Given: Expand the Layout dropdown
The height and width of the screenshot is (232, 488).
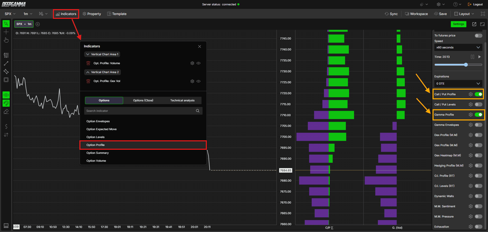Looking at the screenshot, I should point(464,14).
